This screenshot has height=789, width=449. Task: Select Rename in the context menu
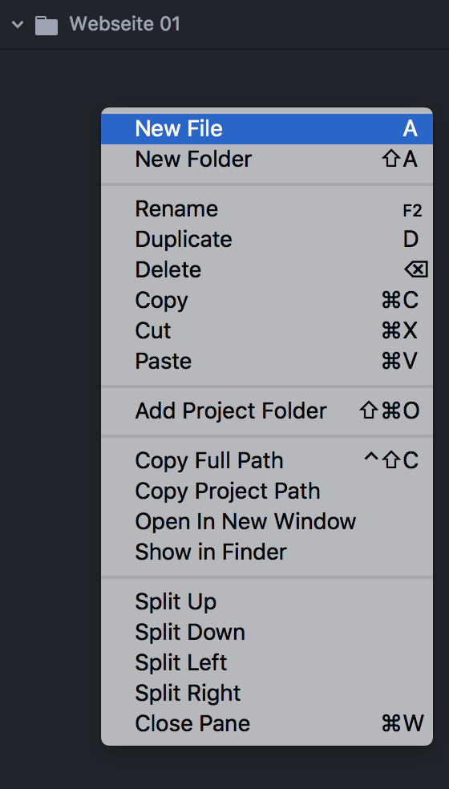pyautogui.click(x=267, y=209)
